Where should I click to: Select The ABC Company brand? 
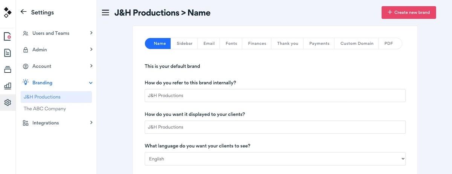45,109
